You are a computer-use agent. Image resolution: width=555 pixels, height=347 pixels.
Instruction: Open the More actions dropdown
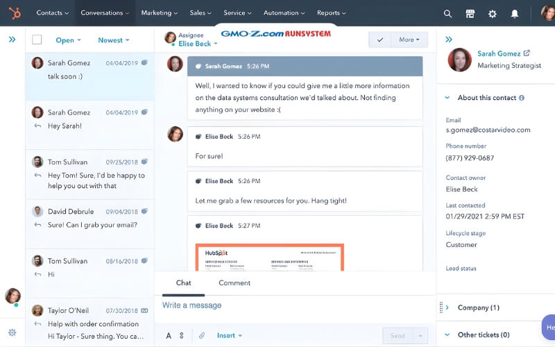(409, 40)
